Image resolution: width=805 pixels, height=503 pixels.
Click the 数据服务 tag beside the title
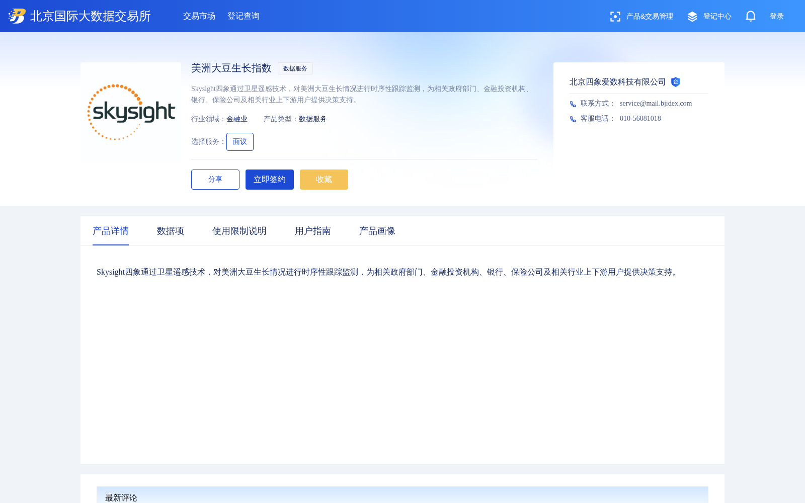point(295,68)
